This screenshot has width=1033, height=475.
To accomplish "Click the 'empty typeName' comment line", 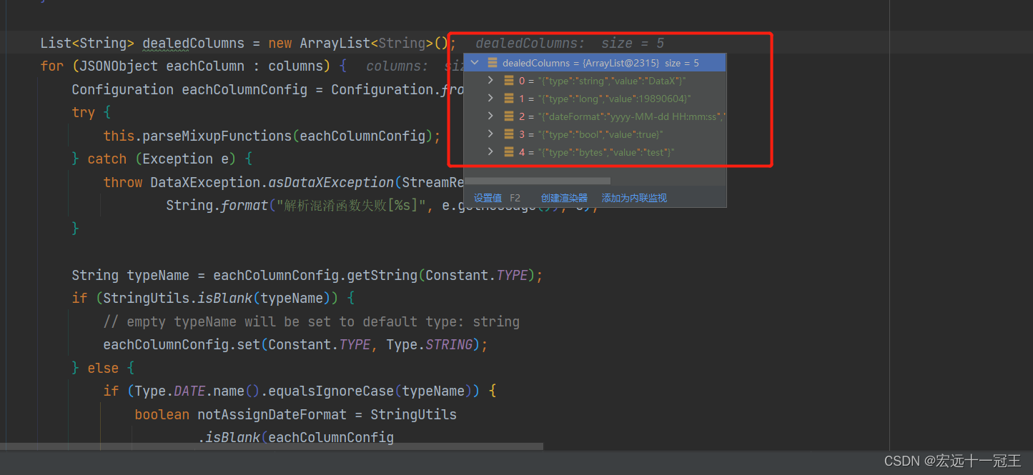I will [x=311, y=321].
